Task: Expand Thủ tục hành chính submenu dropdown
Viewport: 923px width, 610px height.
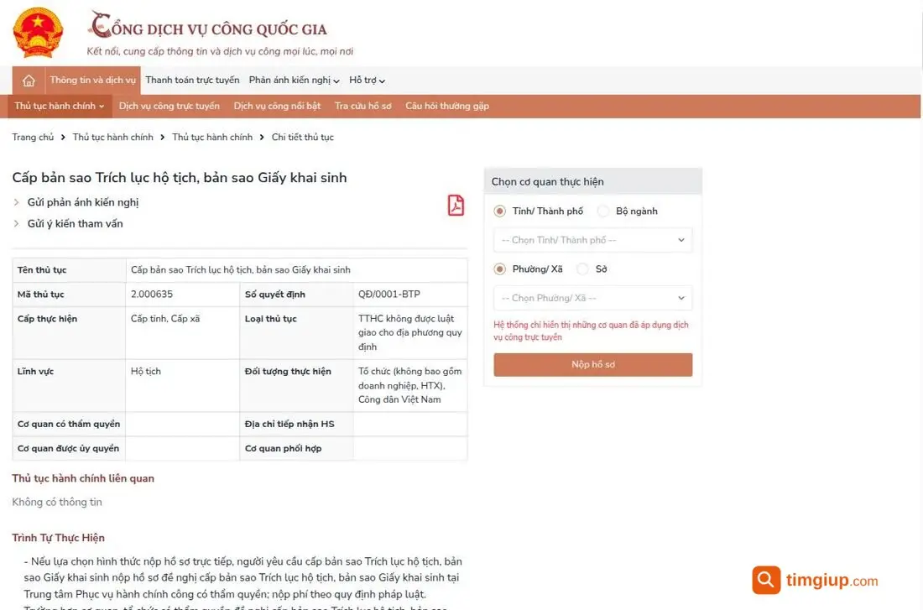Action: coord(60,106)
